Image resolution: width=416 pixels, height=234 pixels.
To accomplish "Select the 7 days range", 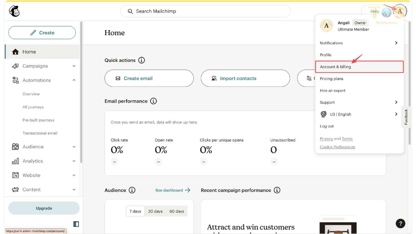I will (135, 211).
